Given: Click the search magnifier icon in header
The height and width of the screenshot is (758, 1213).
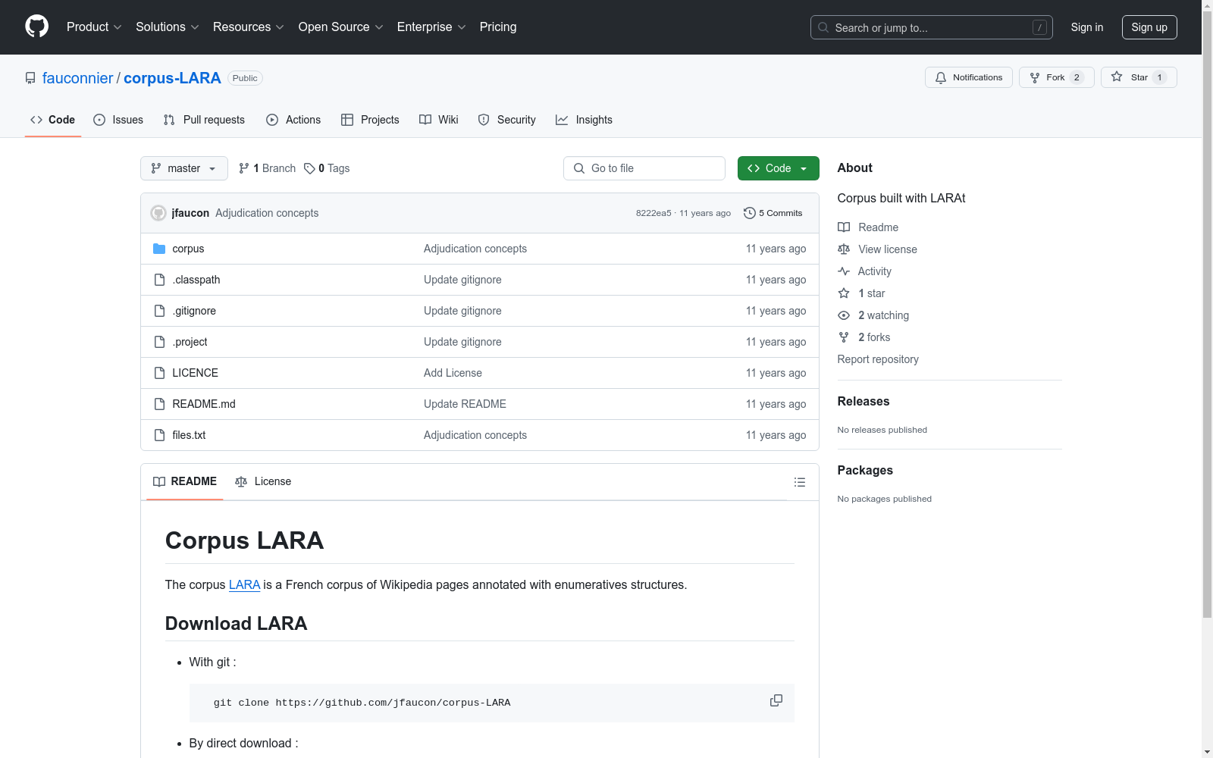Looking at the screenshot, I should (x=823, y=27).
